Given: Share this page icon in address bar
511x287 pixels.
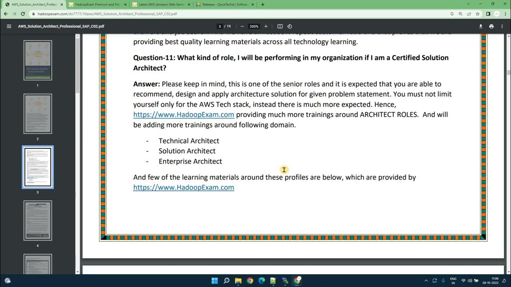Looking at the screenshot, I should (469, 14).
